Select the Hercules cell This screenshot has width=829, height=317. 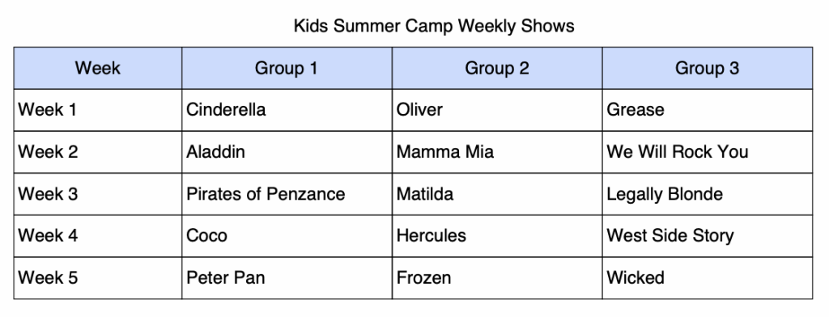[x=497, y=235]
